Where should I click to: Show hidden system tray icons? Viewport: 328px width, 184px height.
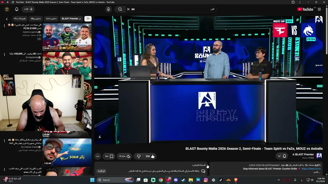(x=279, y=180)
